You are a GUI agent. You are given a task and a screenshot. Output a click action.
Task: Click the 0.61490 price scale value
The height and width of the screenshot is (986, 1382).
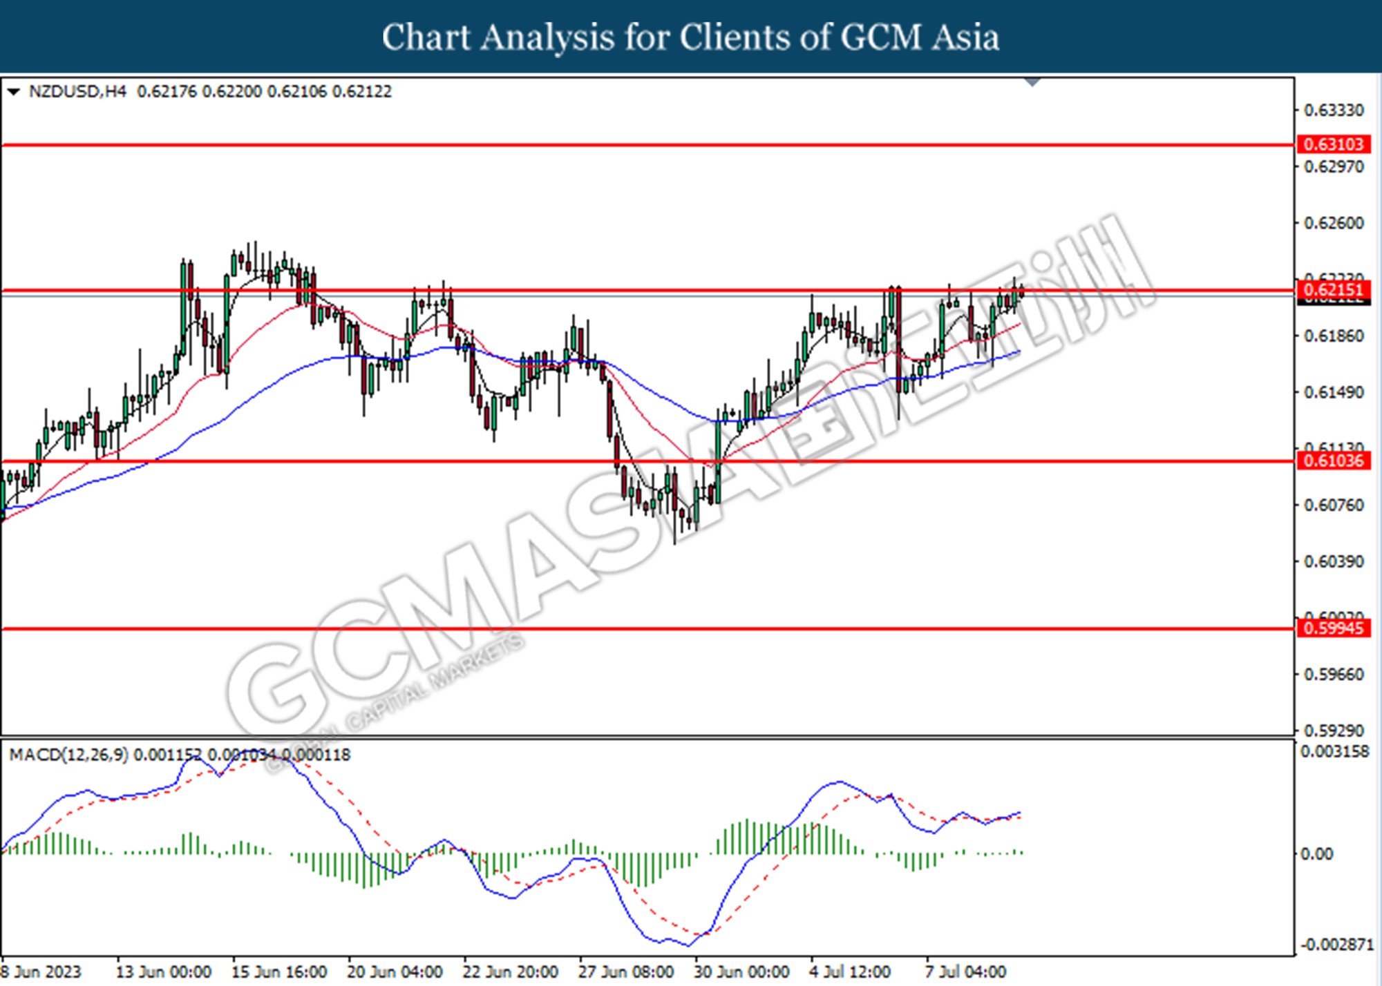pyautogui.click(x=1334, y=393)
